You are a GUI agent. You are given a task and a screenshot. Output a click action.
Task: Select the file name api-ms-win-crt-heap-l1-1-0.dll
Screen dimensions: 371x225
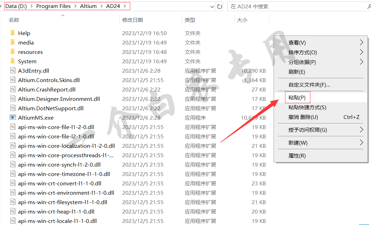click(x=56, y=211)
